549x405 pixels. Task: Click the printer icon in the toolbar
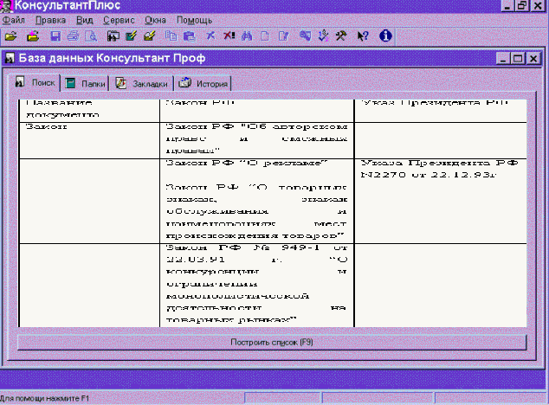point(73,36)
